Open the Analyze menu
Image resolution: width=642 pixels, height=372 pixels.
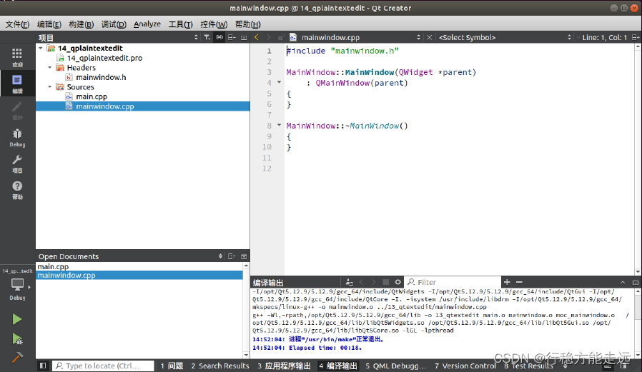pos(147,24)
